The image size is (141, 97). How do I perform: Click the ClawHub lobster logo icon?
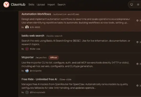[x=6, y=4]
